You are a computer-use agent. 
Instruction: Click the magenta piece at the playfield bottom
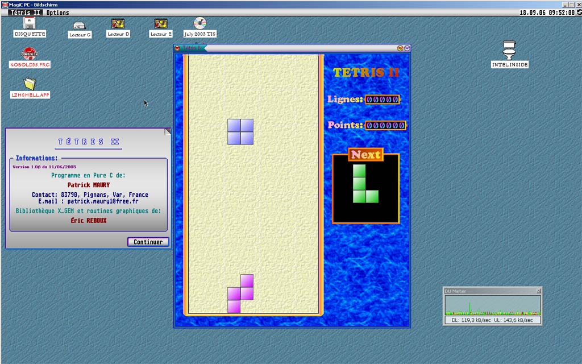coord(240,293)
